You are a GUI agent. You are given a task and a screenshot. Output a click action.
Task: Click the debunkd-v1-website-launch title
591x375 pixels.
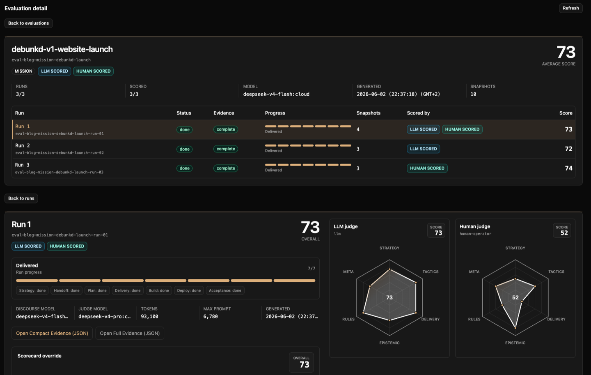pos(62,49)
